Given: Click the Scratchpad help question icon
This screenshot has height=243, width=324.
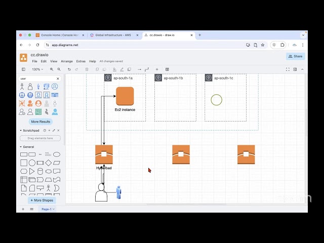Looking at the screenshot, I should 45,131.
